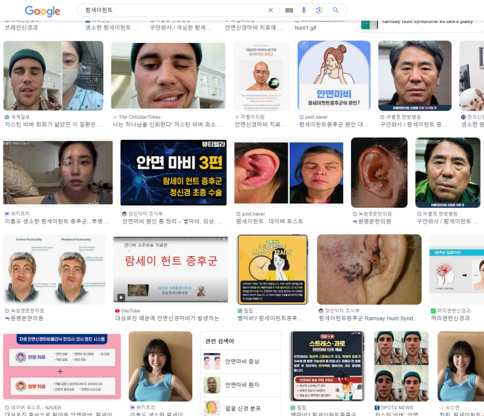This screenshot has width=484, height=416.
Task: Click 벨마비? 람세이헌트증후 caption under yellow infographic
Action: coord(270,318)
